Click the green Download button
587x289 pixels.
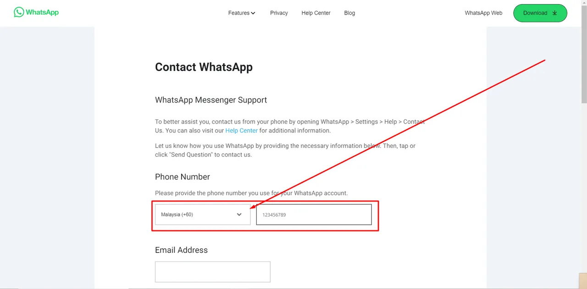pyautogui.click(x=540, y=13)
